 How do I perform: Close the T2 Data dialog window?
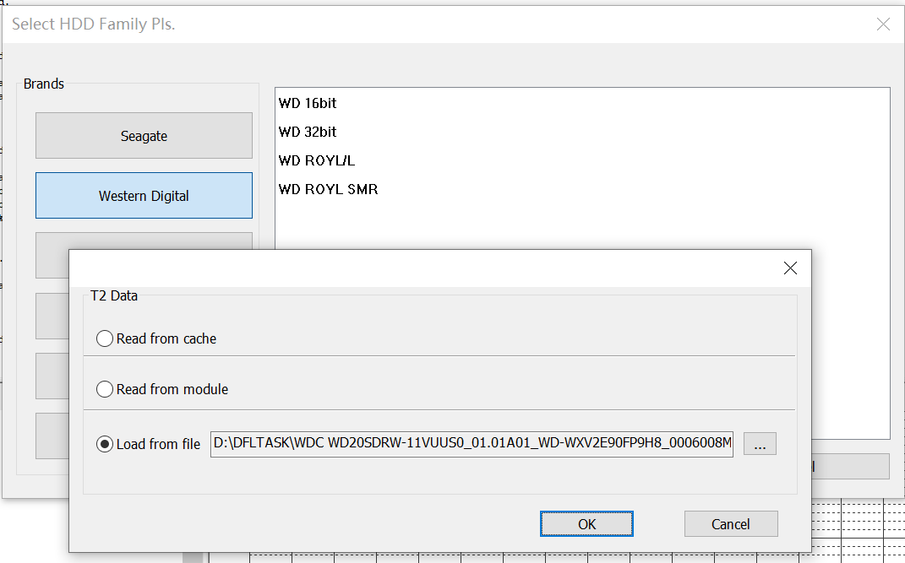click(x=790, y=268)
